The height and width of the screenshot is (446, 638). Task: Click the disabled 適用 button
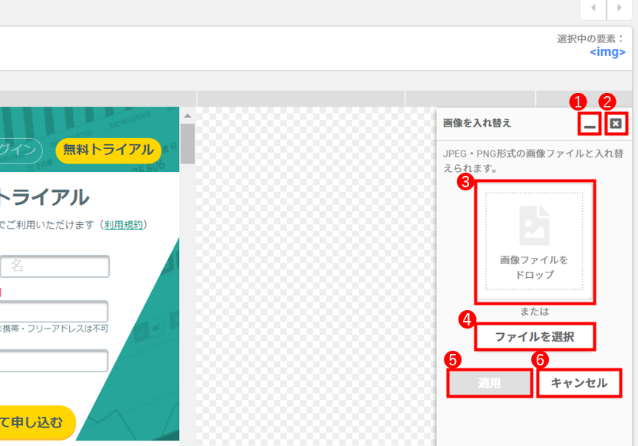(x=490, y=382)
